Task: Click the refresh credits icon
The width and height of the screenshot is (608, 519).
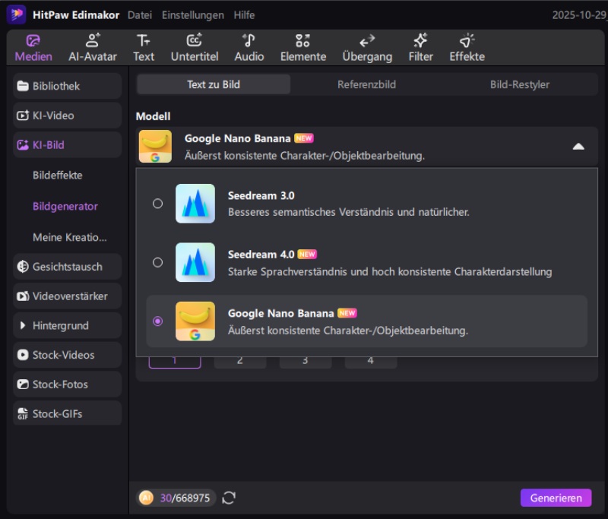Action: pos(229,498)
